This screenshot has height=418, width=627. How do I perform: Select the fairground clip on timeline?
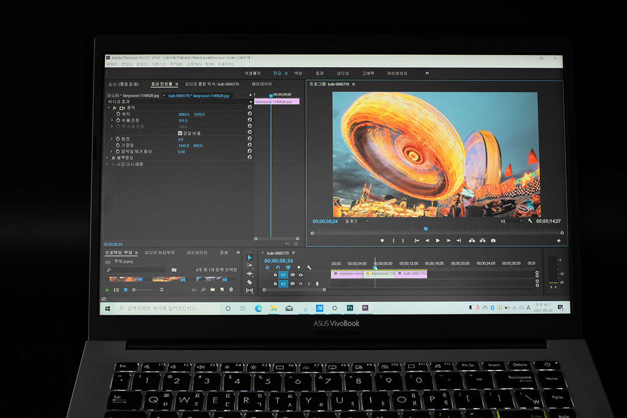click(x=379, y=273)
